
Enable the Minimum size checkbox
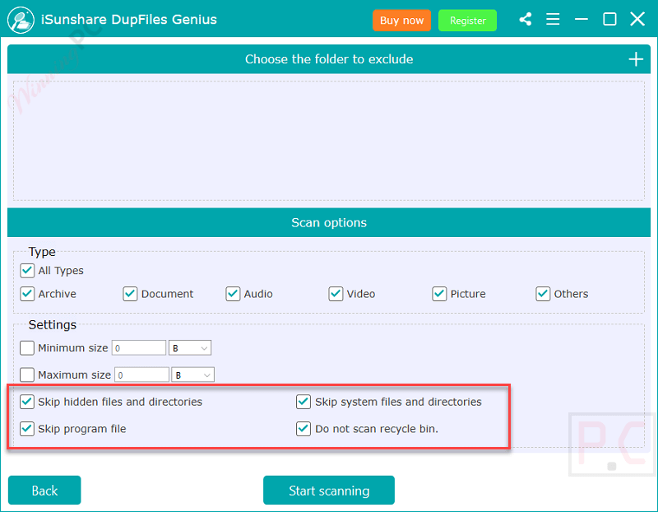(28, 348)
